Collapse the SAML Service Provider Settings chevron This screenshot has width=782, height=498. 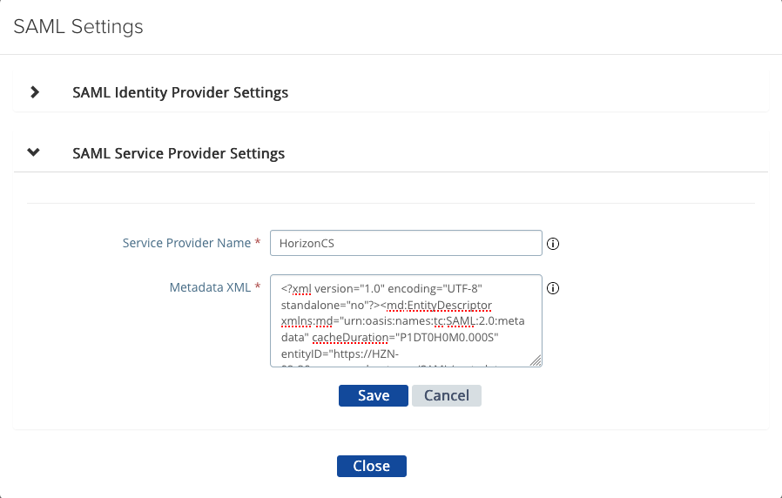[x=34, y=153]
